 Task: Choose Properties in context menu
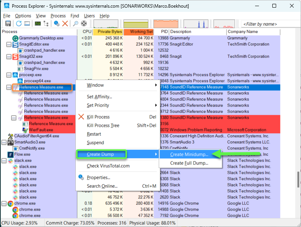click(118, 177)
